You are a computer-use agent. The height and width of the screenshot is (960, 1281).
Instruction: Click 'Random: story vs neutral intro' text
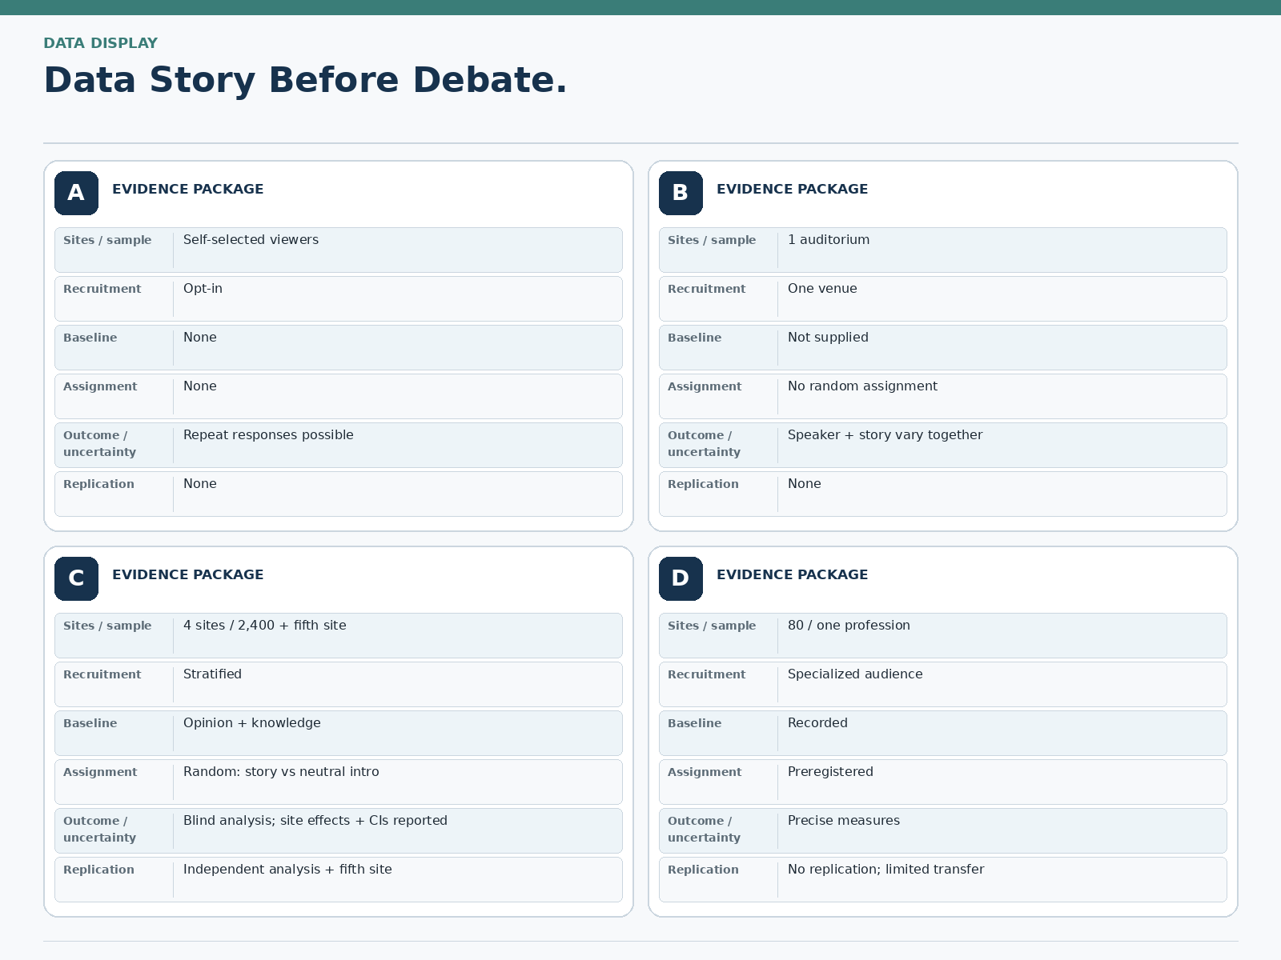coord(281,772)
